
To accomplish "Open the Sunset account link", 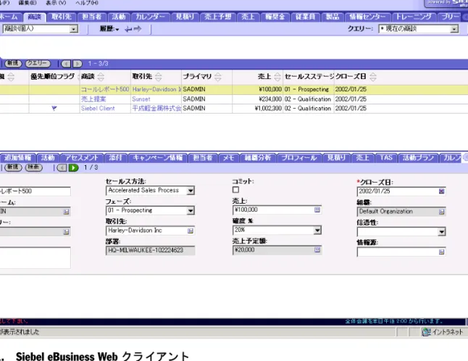I will pos(141,99).
